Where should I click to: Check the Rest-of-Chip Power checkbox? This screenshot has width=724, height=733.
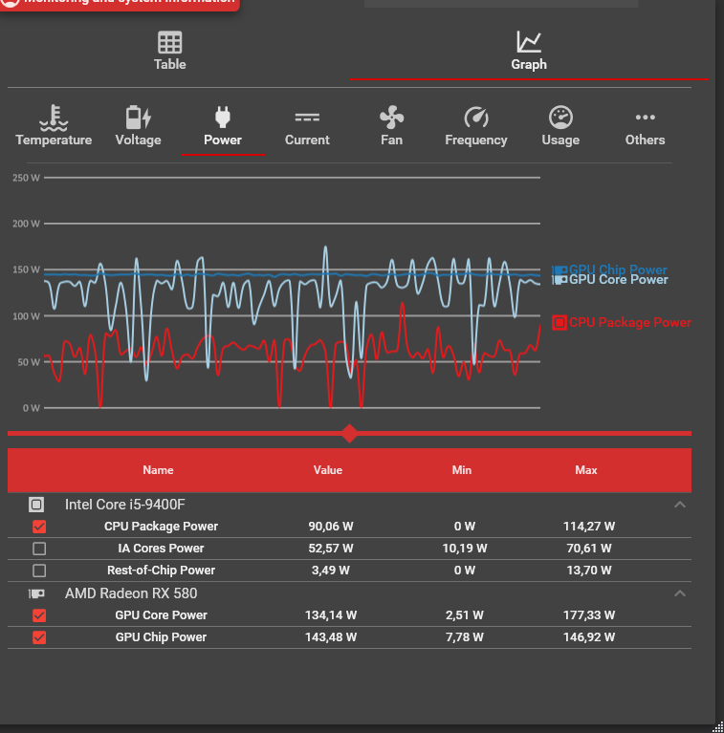pyautogui.click(x=39, y=571)
